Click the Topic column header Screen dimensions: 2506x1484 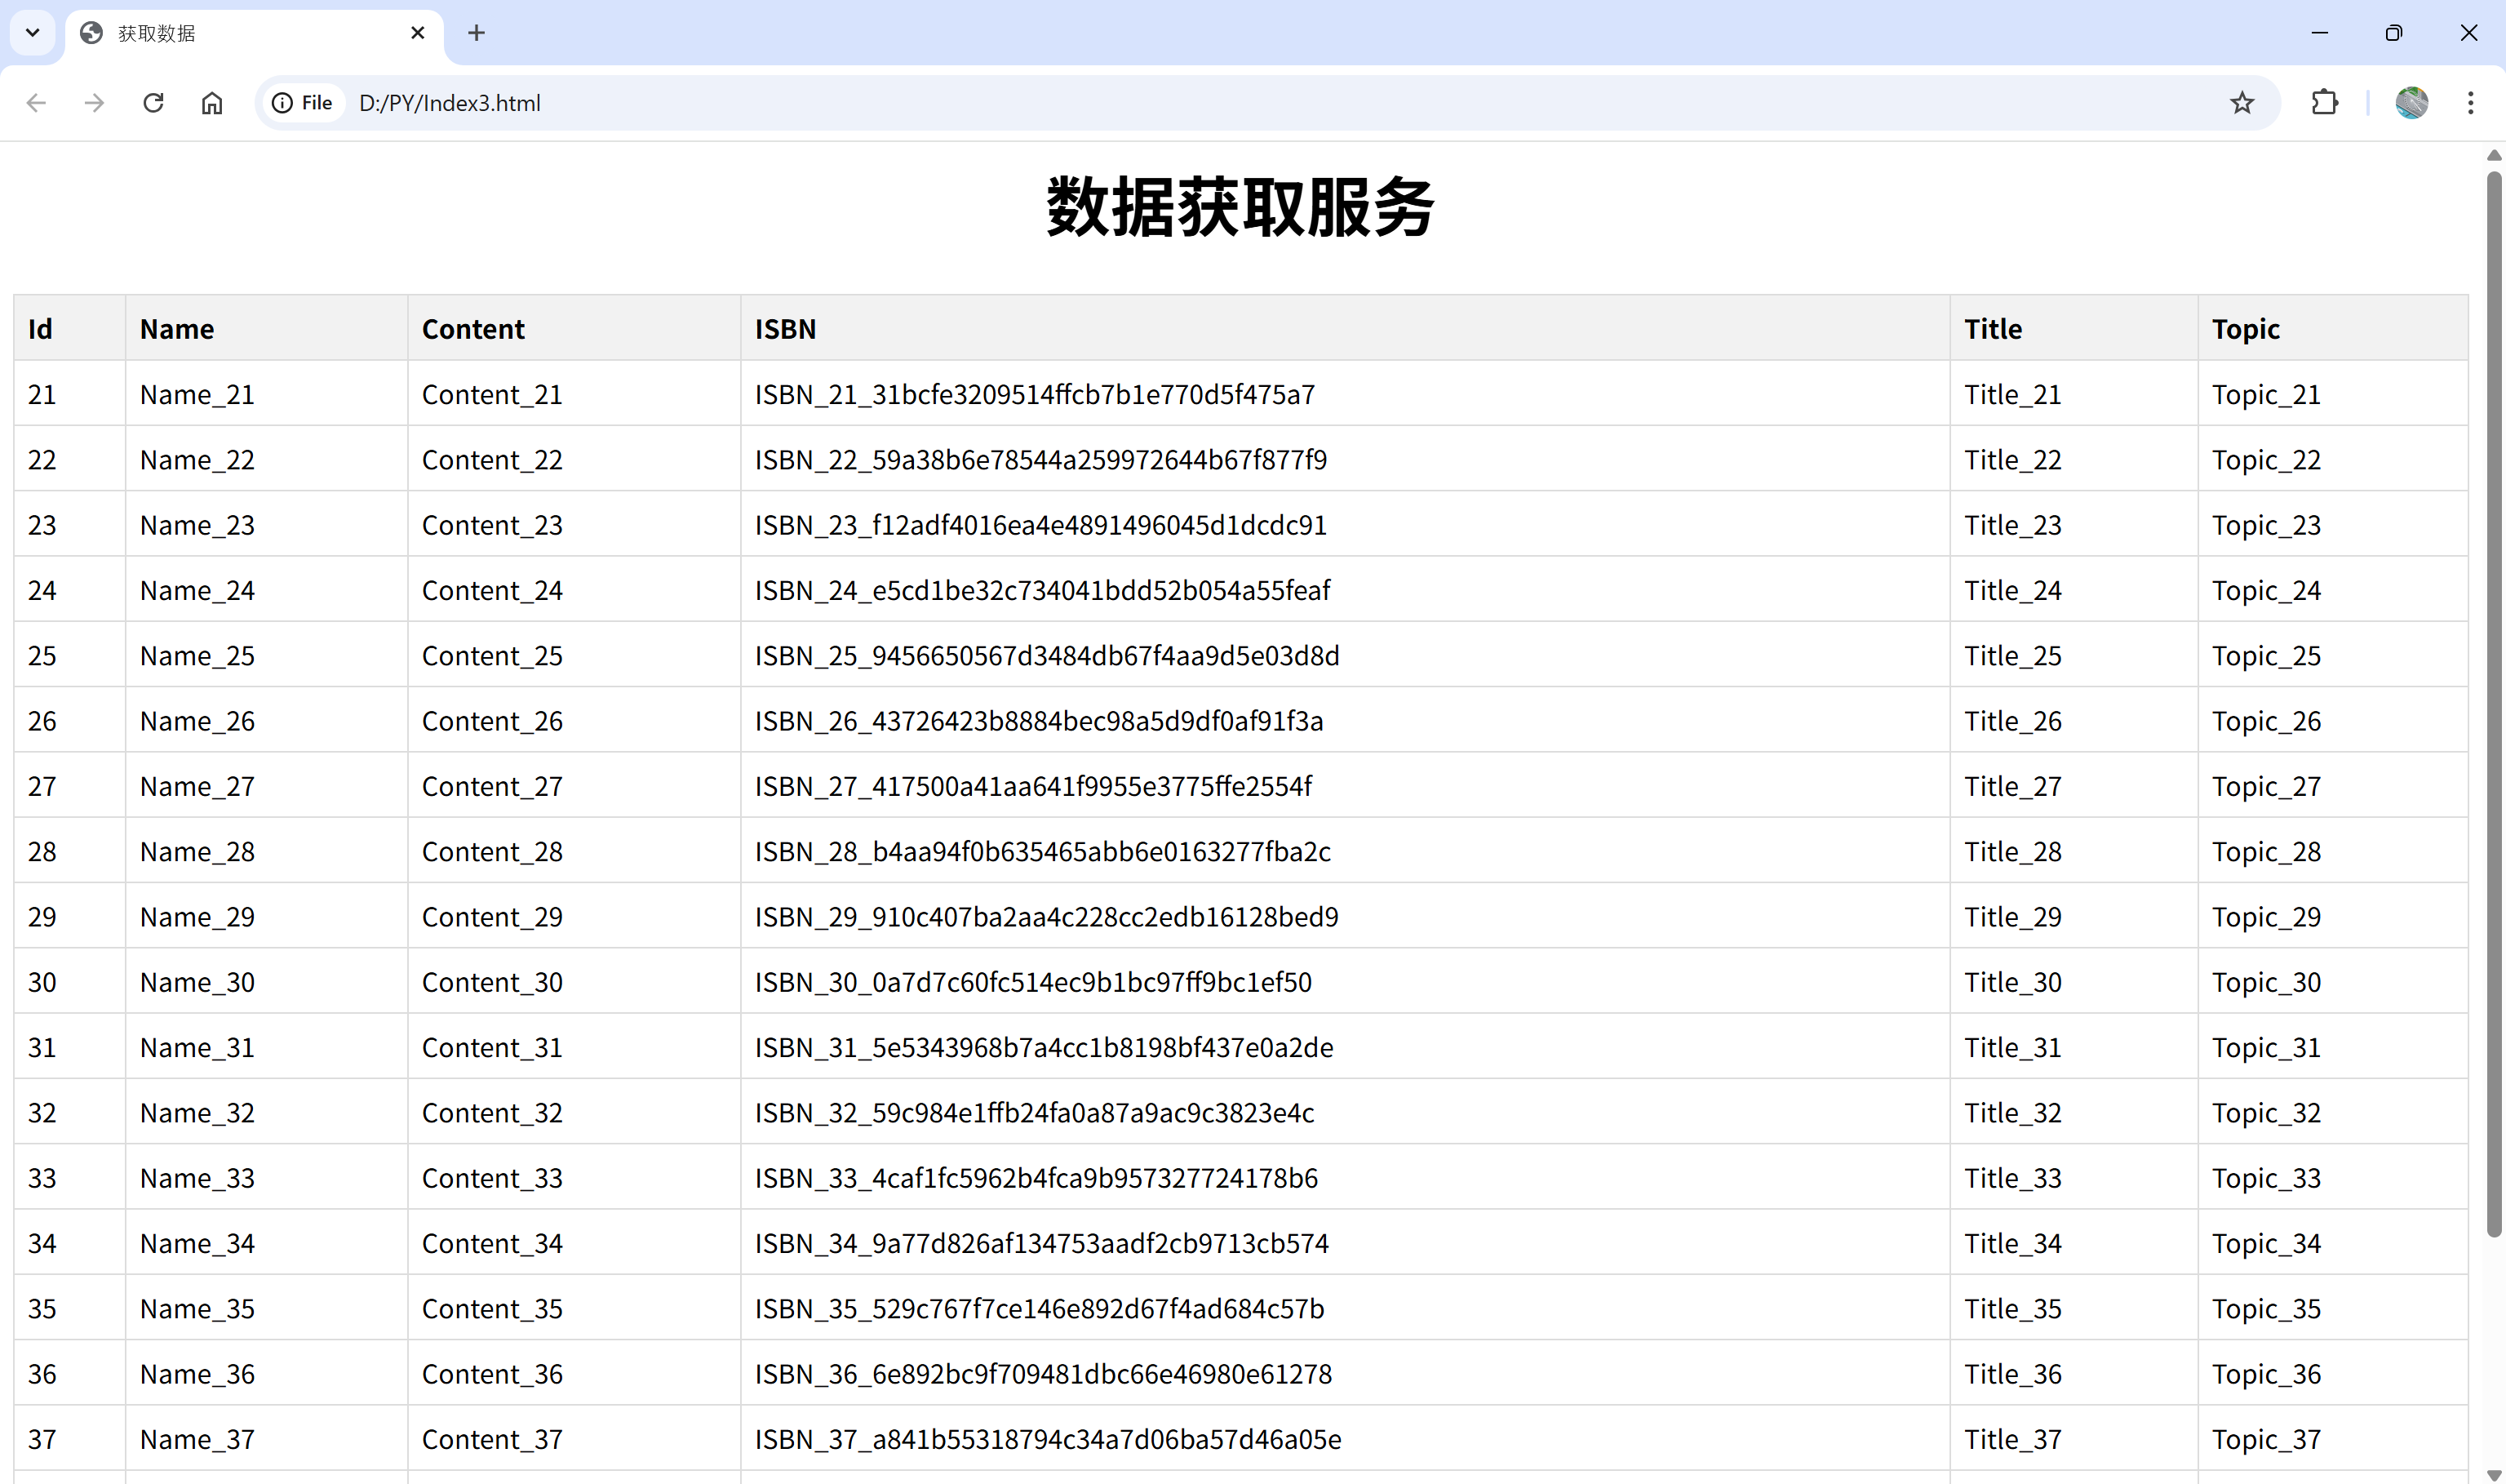tap(2245, 329)
